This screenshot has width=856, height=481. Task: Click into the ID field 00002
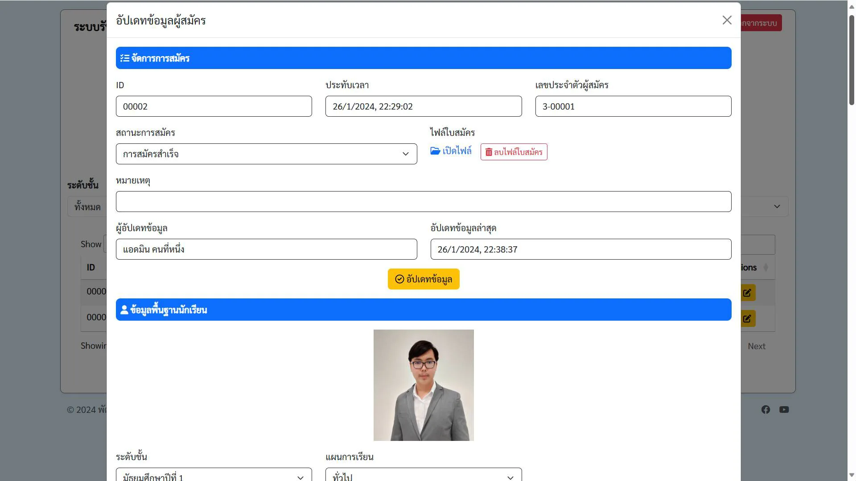214,106
